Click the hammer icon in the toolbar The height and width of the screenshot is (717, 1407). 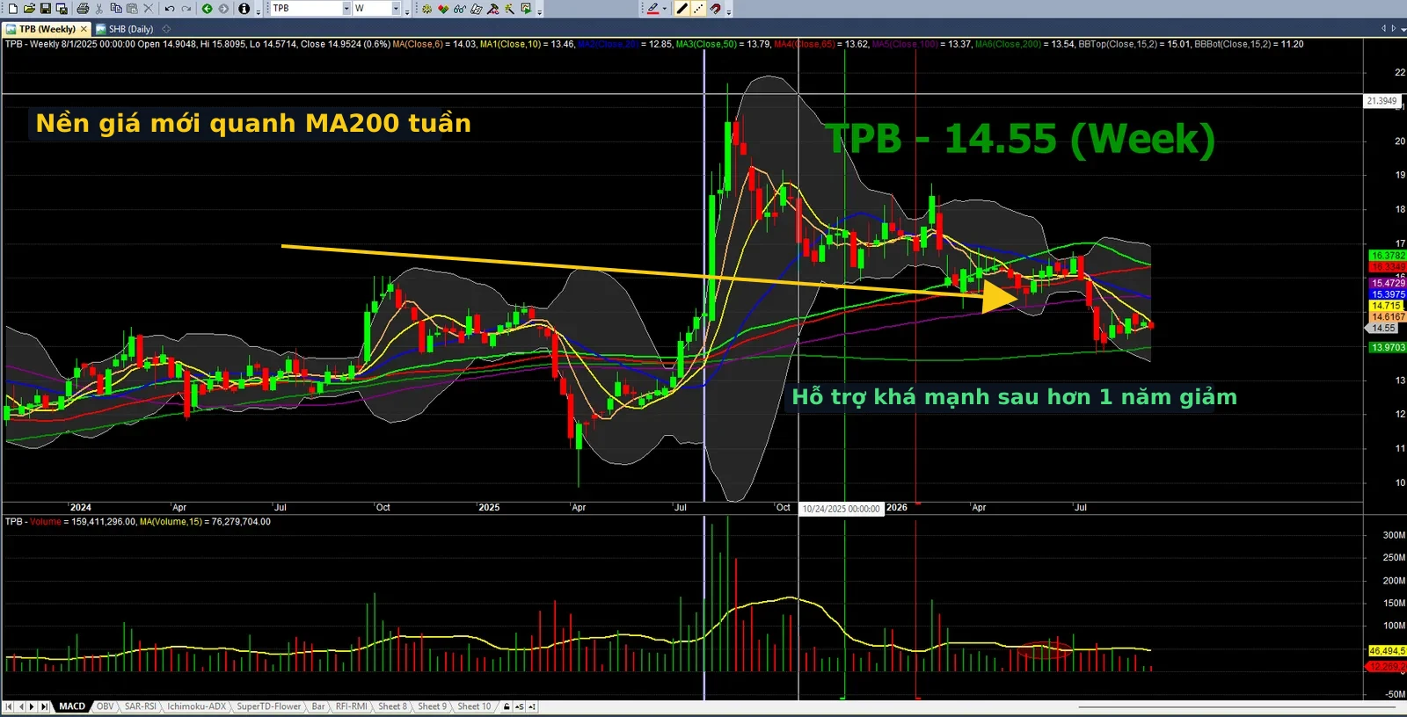click(x=493, y=9)
